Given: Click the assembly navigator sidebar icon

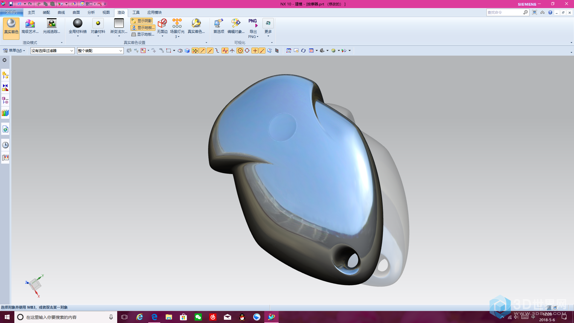Looking at the screenshot, I should [5, 75].
